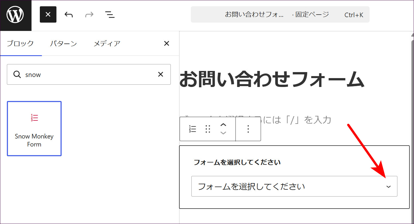The image size is (414, 224).
Task: Redo the last undone action
Action: (x=89, y=14)
